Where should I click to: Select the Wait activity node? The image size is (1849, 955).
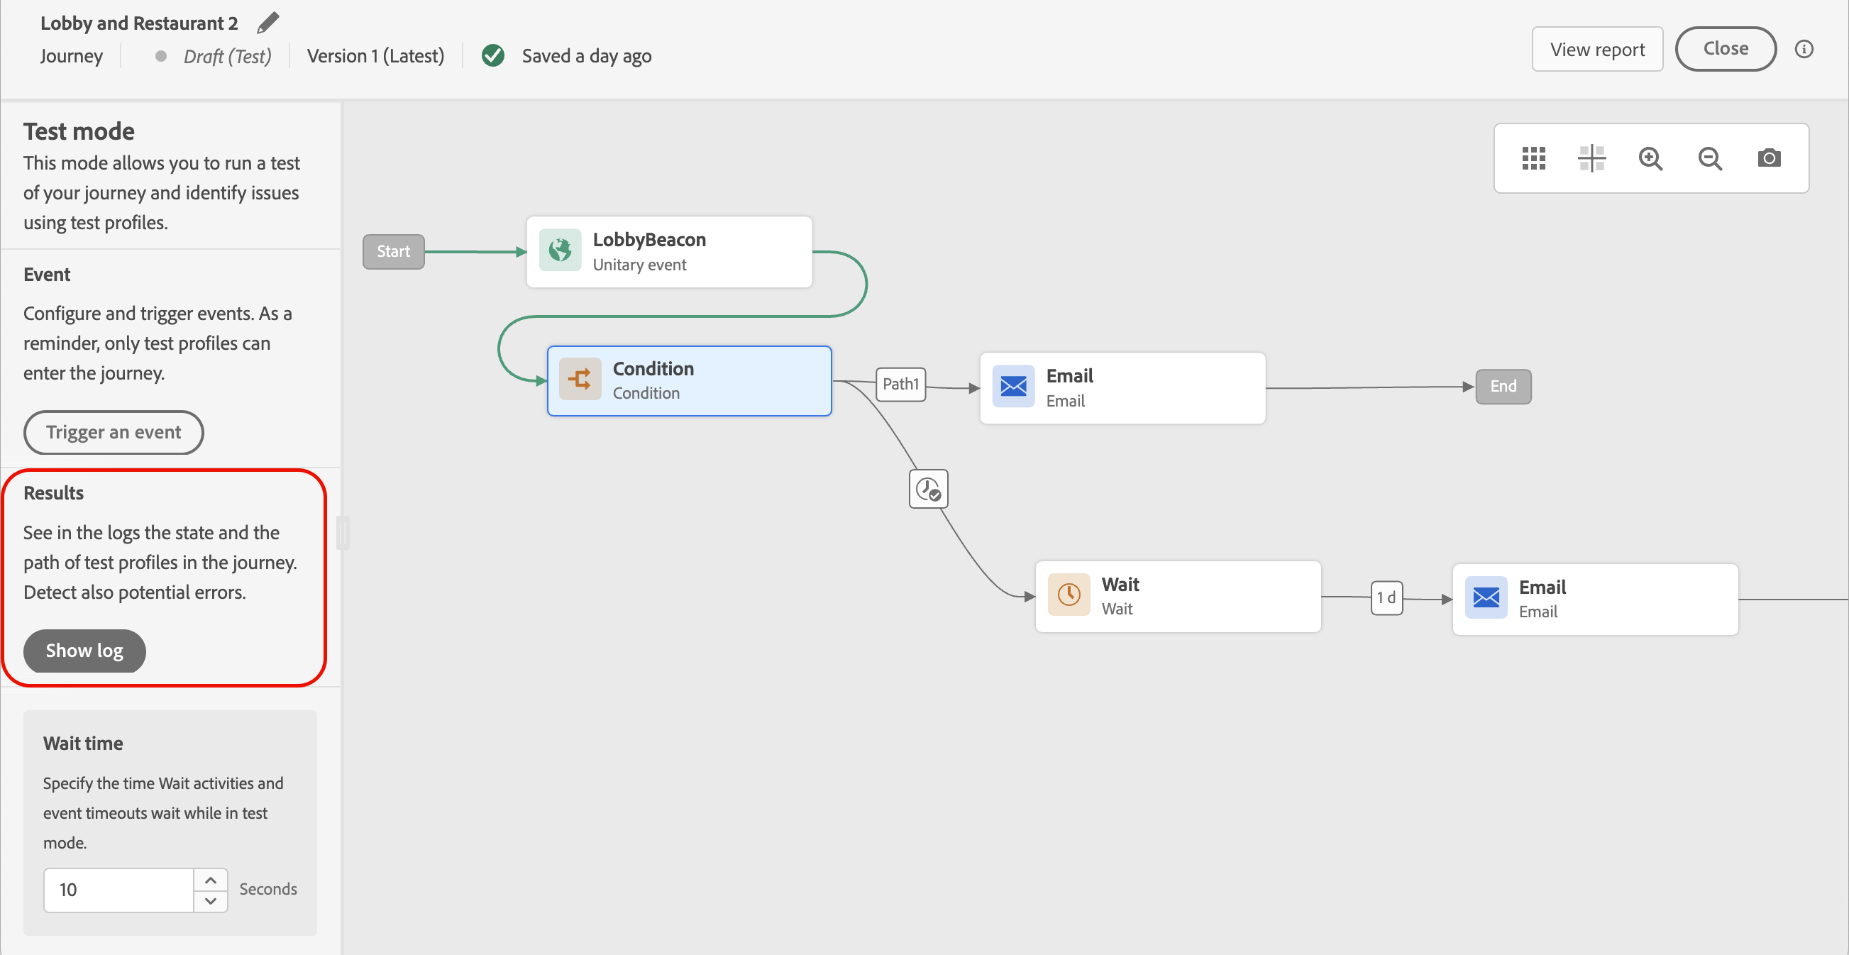click(x=1177, y=596)
